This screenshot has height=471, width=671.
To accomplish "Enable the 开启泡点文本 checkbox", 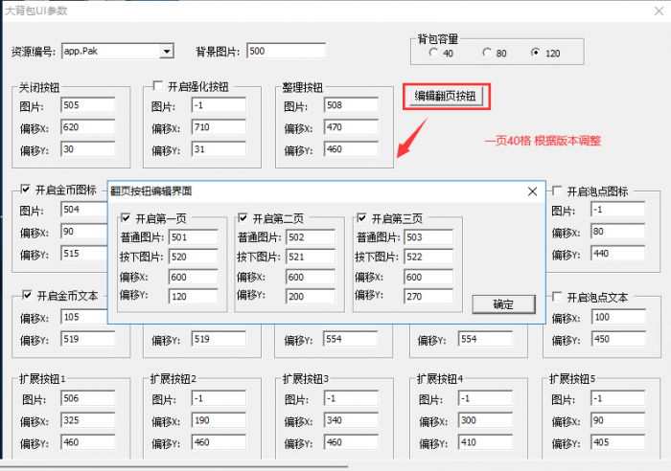I will click(557, 297).
